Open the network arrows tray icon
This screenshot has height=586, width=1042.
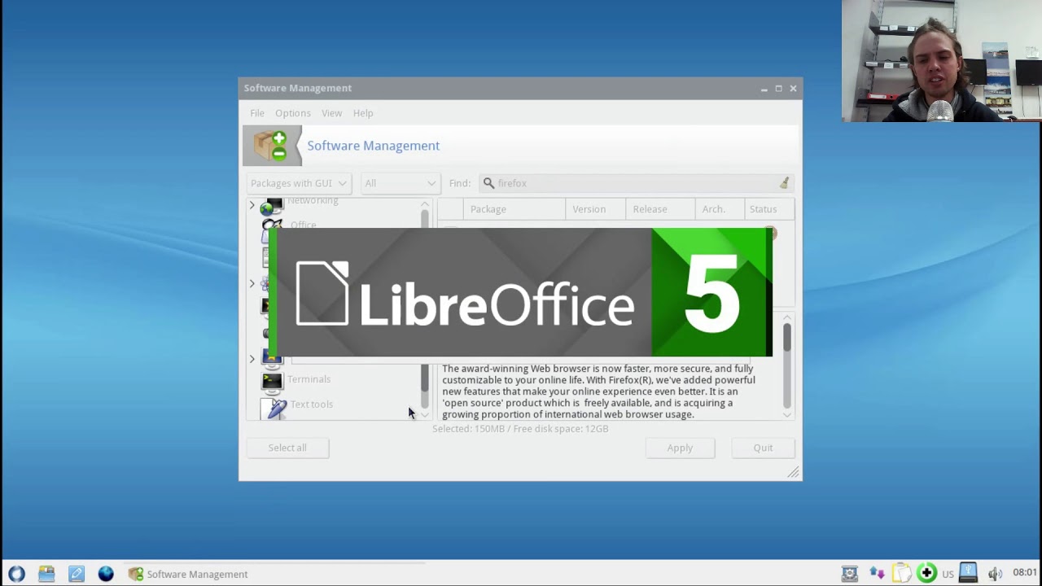click(877, 574)
